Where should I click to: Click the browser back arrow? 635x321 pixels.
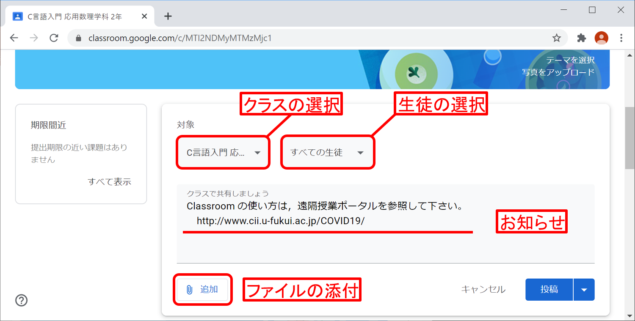(14, 38)
